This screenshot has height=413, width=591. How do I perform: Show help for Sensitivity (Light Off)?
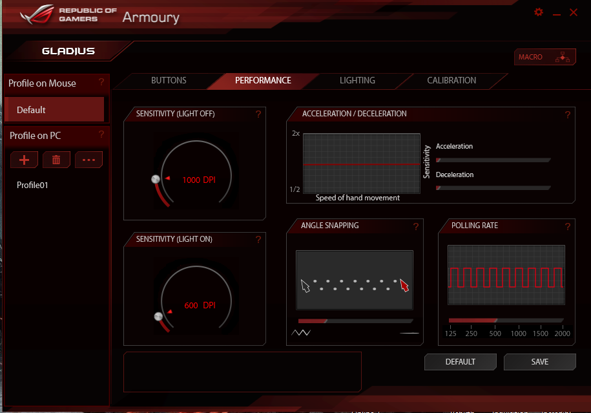tap(258, 114)
